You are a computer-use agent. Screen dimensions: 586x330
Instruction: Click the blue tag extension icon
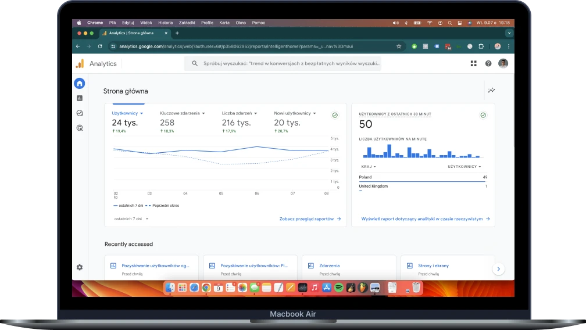coord(437,46)
